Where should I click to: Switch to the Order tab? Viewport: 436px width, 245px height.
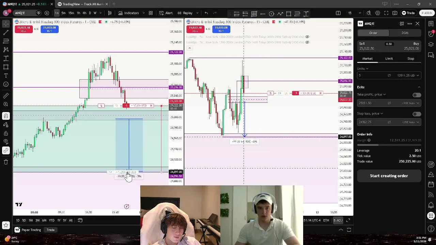[373, 33]
